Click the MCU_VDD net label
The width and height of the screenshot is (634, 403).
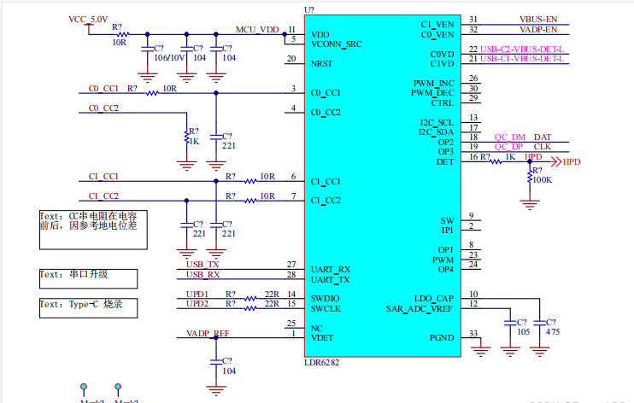257,30
